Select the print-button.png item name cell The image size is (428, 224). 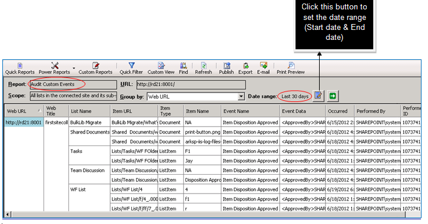coord(203,132)
